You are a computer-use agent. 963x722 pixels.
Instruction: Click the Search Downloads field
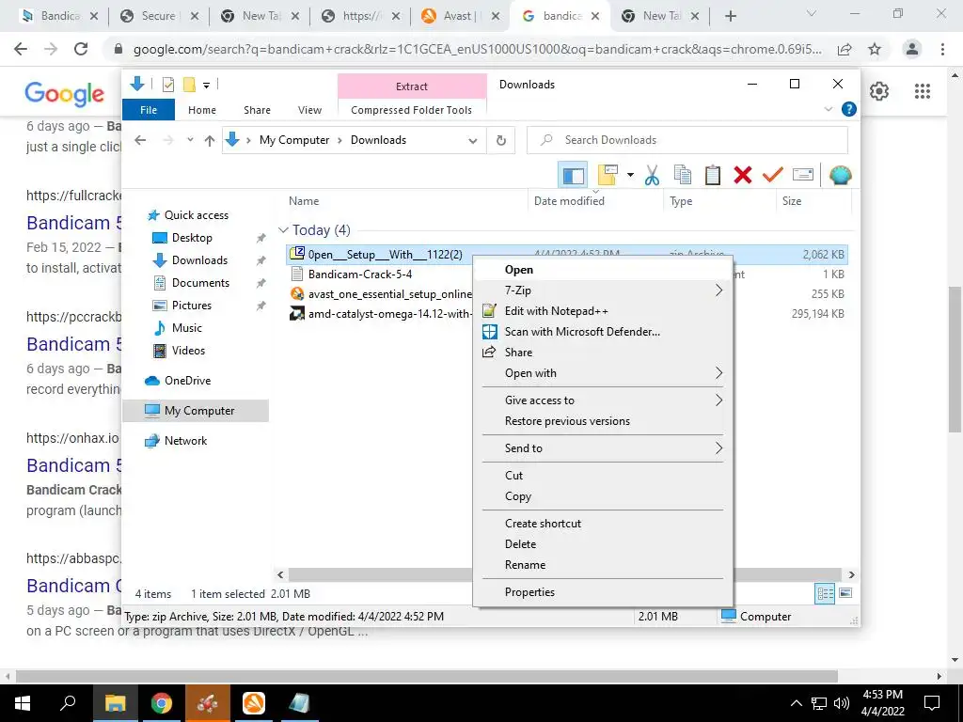tap(687, 140)
